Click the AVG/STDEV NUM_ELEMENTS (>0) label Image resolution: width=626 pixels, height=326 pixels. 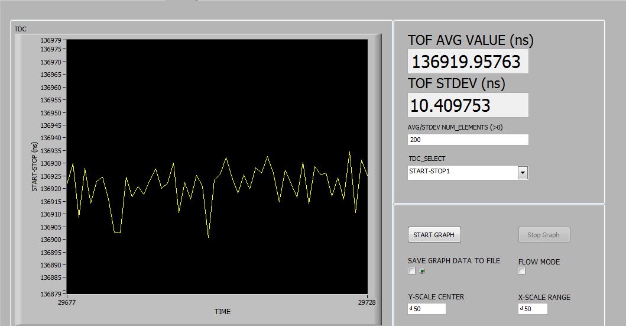tap(455, 127)
